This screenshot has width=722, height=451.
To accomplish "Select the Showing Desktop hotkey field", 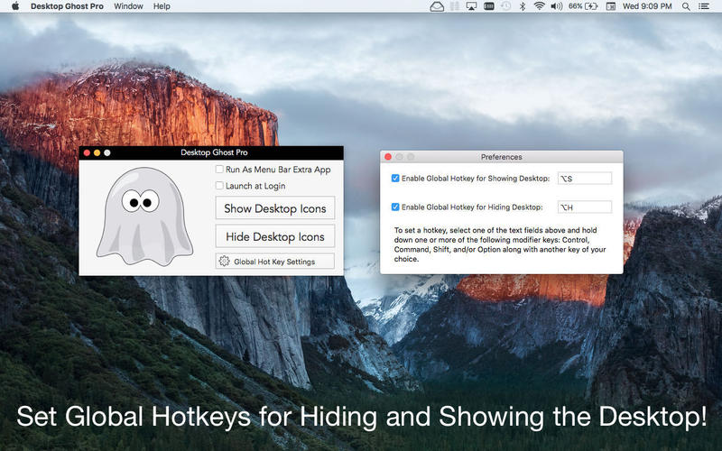I will click(x=585, y=179).
